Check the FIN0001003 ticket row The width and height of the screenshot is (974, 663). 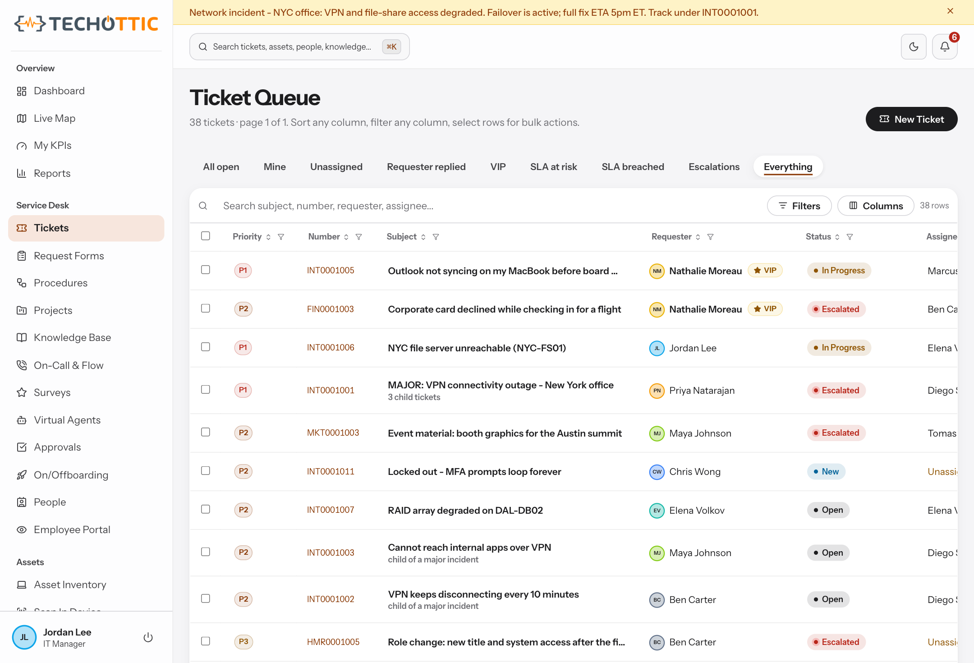pos(206,308)
